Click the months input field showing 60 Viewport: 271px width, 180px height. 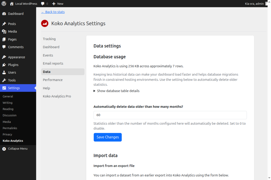(x=170, y=115)
